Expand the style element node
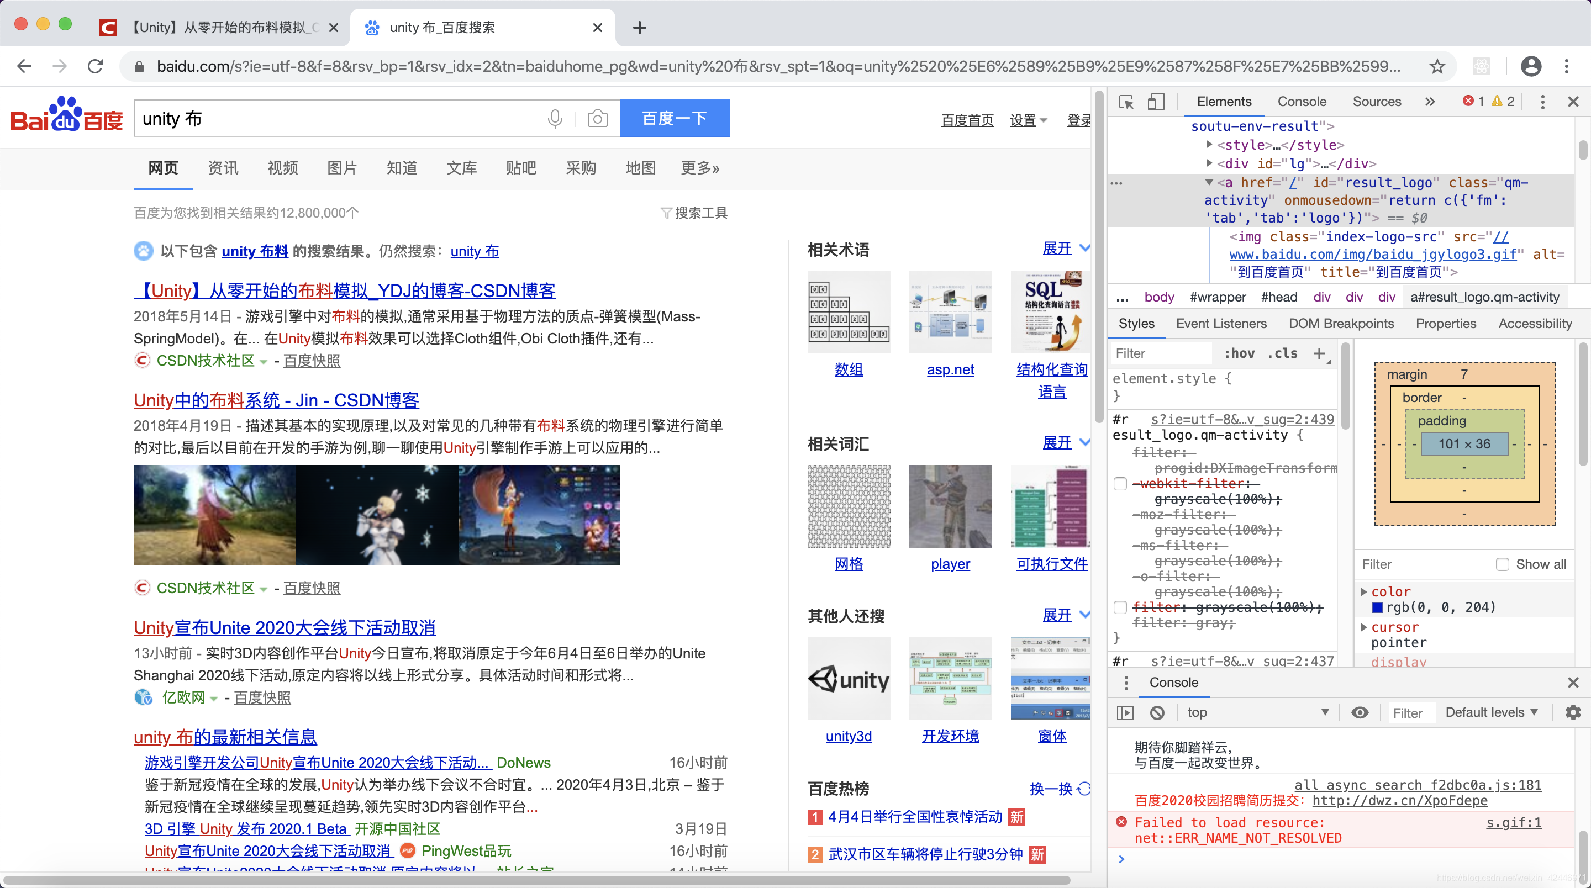The image size is (1591, 888). pyautogui.click(x=1209, y=145)
